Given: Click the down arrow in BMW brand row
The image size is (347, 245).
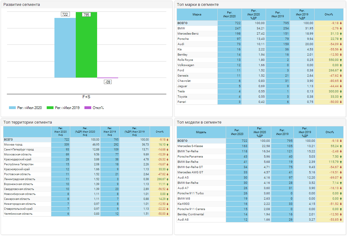Looking at the screenshot, I should click(341, 28).
